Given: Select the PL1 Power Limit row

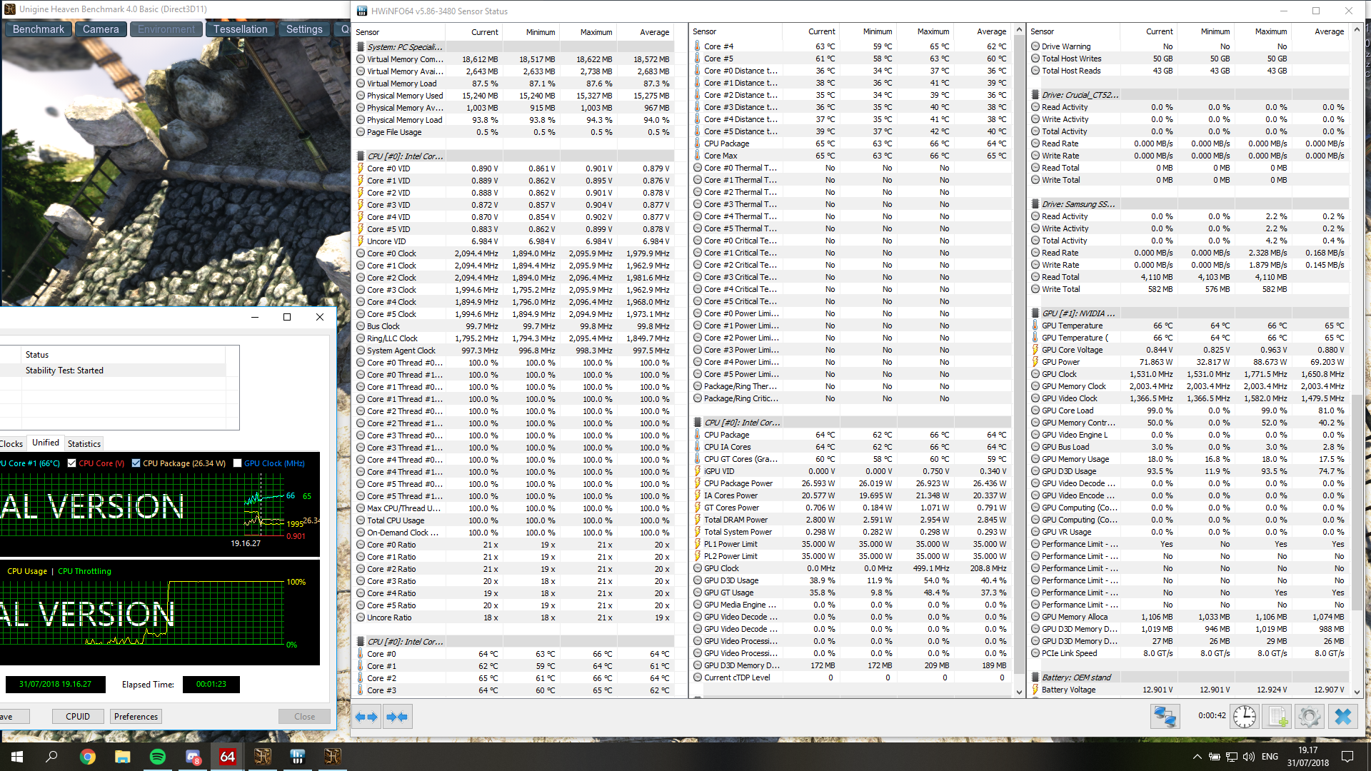Looking at the screenshot, I should point(852,544).
